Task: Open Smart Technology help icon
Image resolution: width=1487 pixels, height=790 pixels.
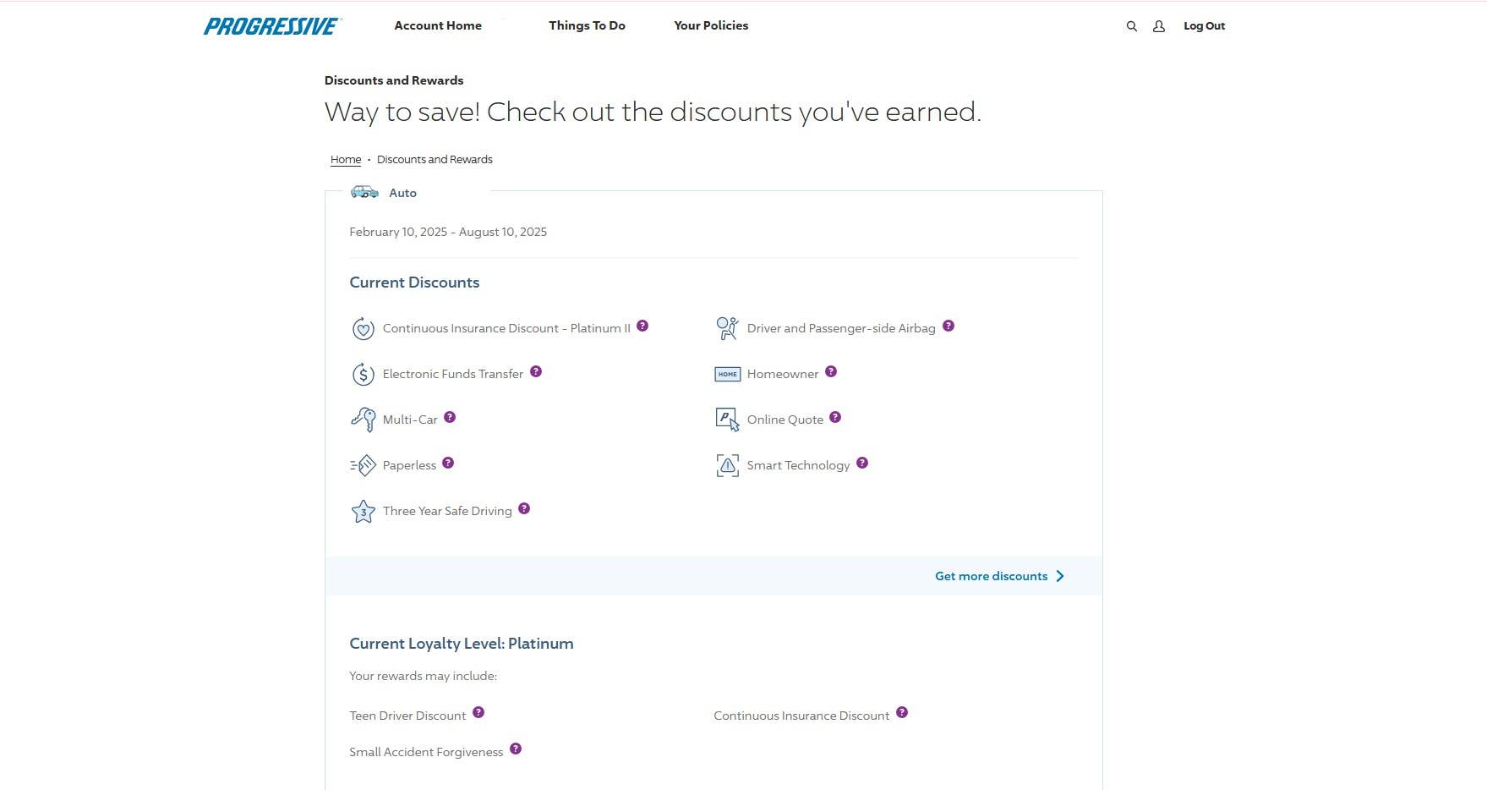Action: [862, 463]
